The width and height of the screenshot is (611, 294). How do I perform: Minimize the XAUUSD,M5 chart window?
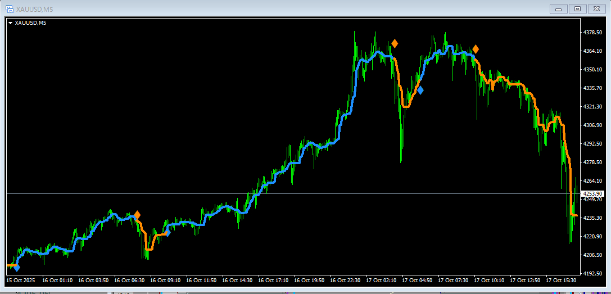[x=559, y=8]
